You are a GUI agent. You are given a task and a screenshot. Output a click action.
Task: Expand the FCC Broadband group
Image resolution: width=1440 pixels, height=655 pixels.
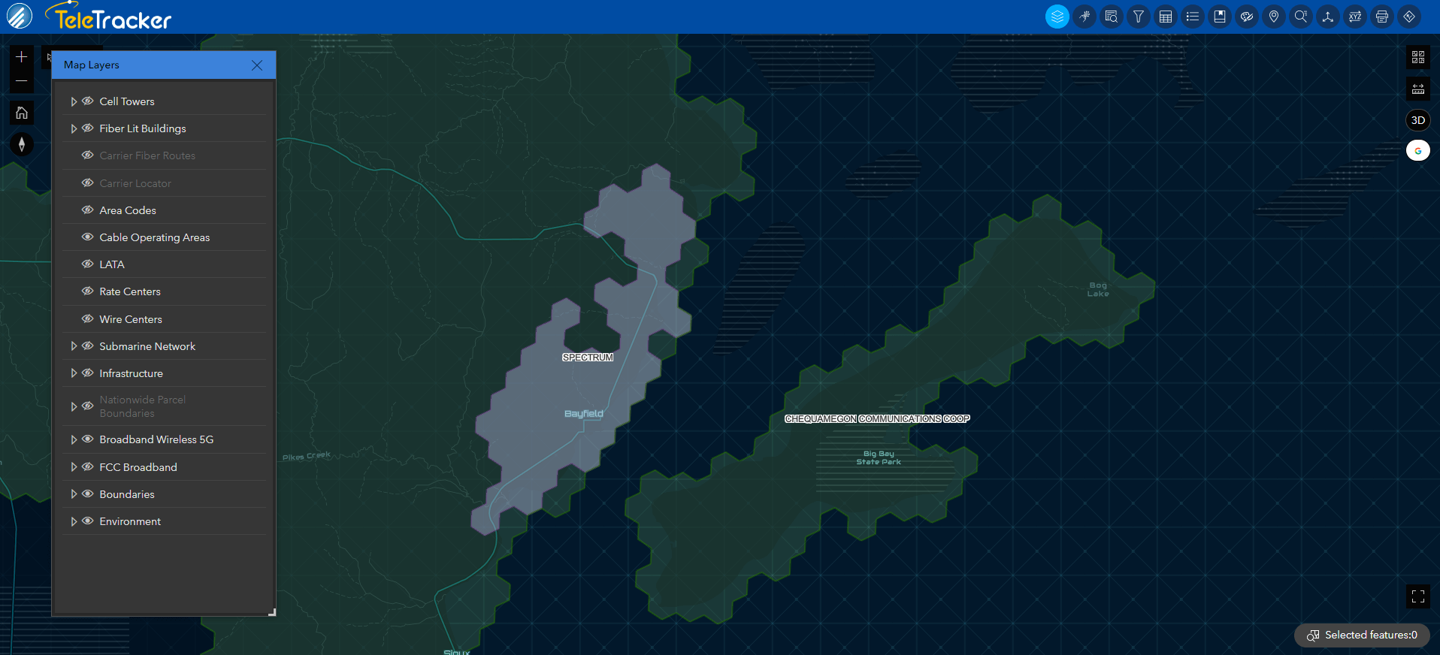pyautogui.click(x=74, y=467)
